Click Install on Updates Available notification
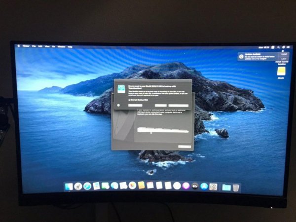Screen dimensions: 296x222 point(284,54)
